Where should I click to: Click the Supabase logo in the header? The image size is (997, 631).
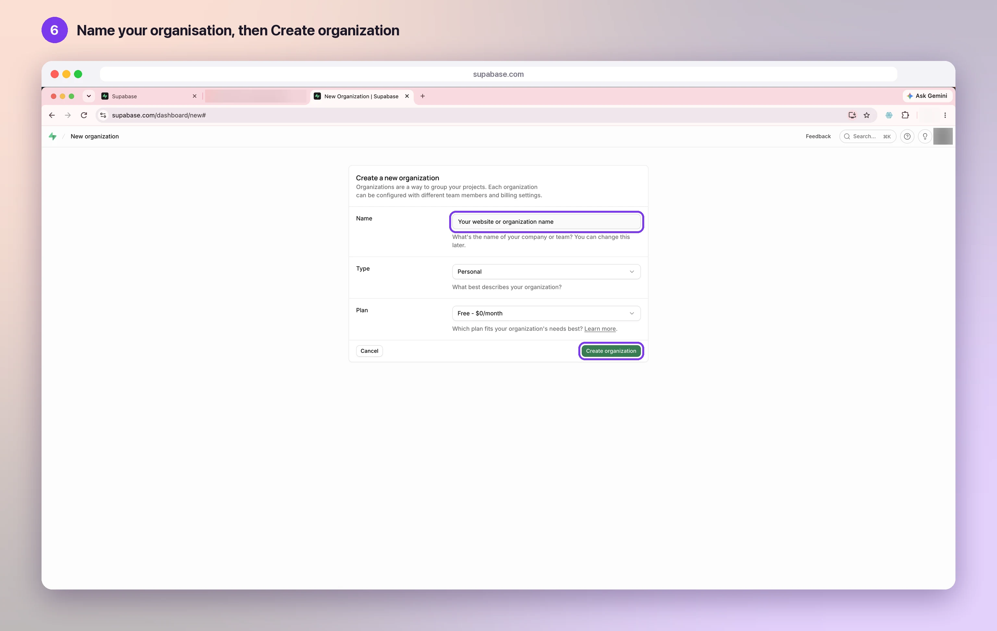point(53,136)
